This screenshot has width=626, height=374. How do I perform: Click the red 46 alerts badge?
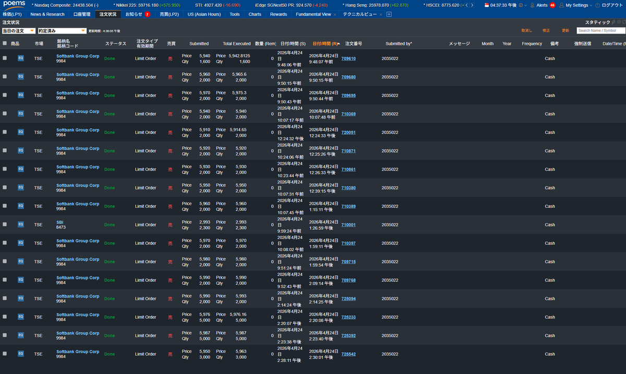tap(552, 5)
